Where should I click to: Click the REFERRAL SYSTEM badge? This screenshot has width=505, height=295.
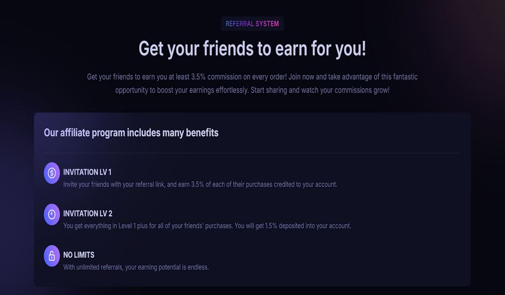click(x=252, y=24)
